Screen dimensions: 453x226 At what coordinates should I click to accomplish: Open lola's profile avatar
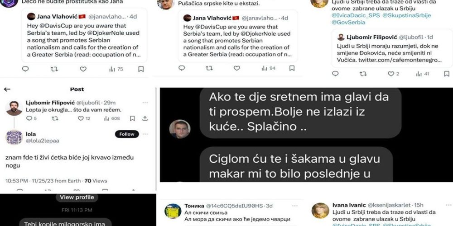(x=14, y=137)
